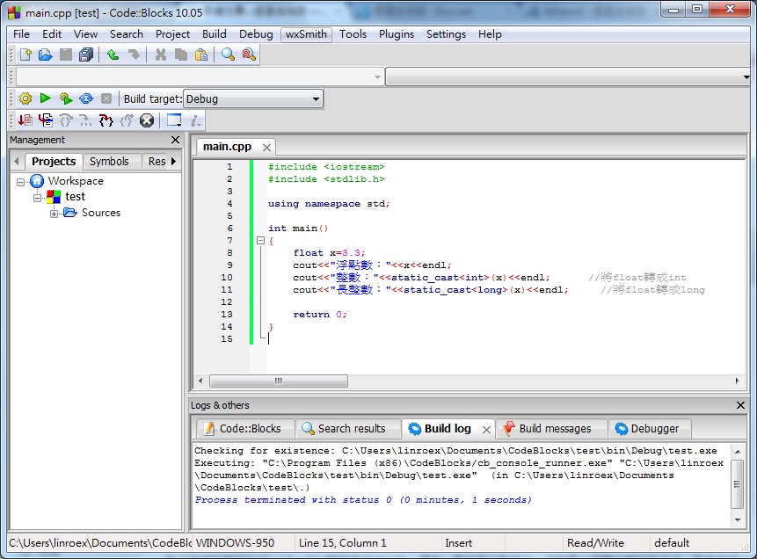
Task: Stop debugger with red X icon
Action: (x=147, y=120)
